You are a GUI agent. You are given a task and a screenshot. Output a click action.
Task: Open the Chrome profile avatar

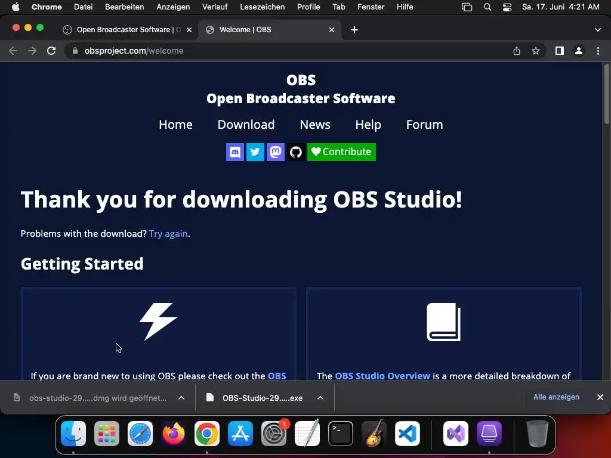tap(579, 51)
